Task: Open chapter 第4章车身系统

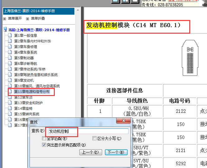Action: [26, 52]
